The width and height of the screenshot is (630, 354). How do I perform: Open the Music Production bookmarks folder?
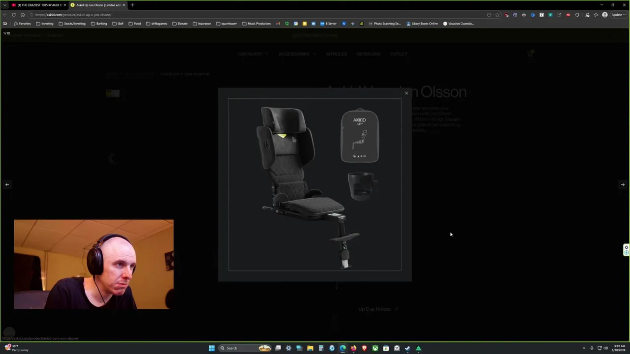pos(256,24)
